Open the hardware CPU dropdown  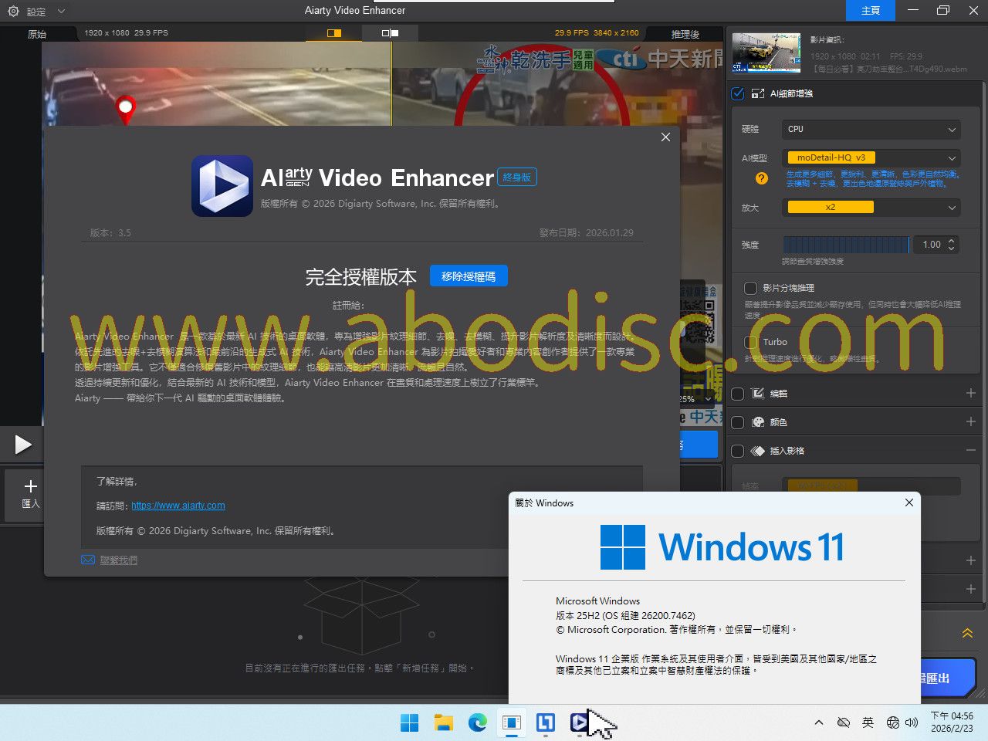[x=871, y=129]
